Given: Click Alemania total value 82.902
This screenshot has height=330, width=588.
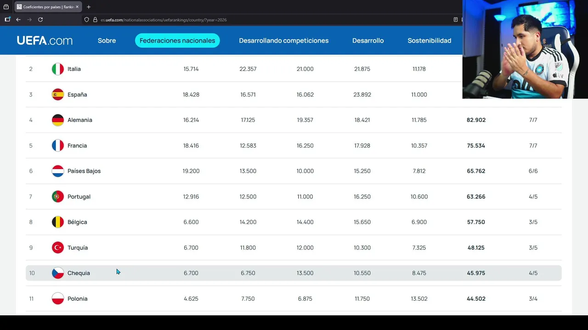Looking at the screenshot, I should [x=476, y=120].
